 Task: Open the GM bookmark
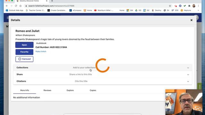click(x=130, y=10)
